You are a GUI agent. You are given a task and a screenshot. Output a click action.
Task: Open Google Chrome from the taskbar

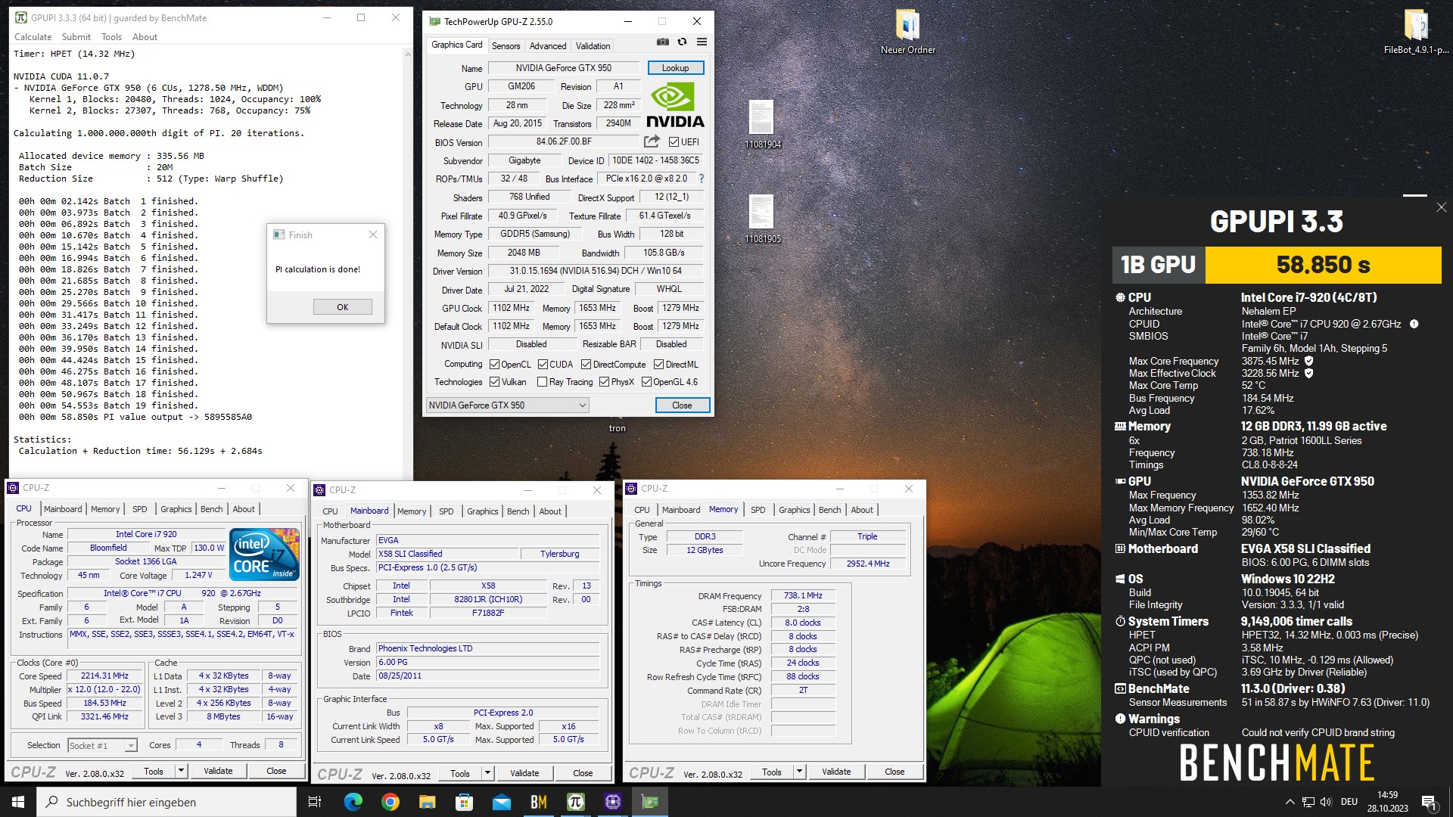point(390,802)
